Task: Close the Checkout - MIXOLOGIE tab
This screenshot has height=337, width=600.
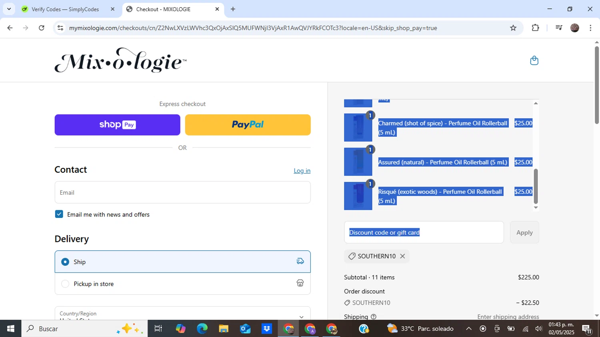Action: (217, 9)
